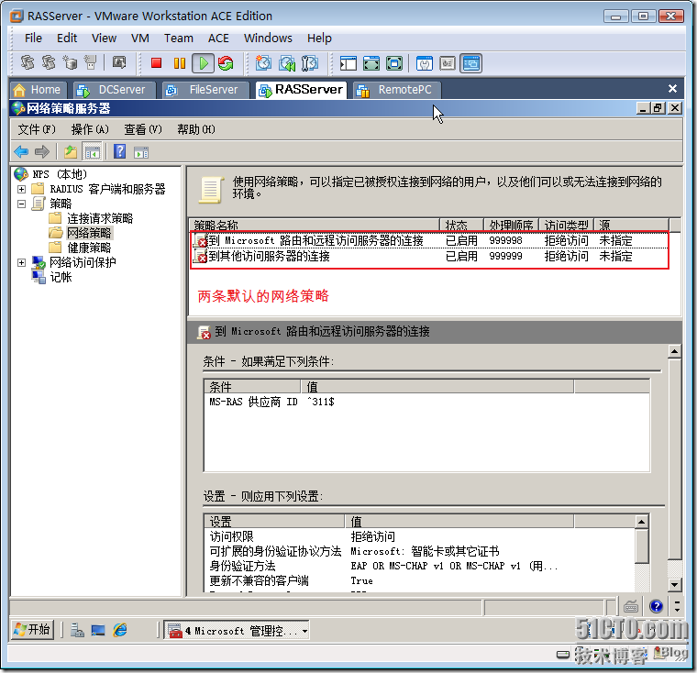
Task: Click the show/hide action pane icon
Action: click(x=141, y=152)
